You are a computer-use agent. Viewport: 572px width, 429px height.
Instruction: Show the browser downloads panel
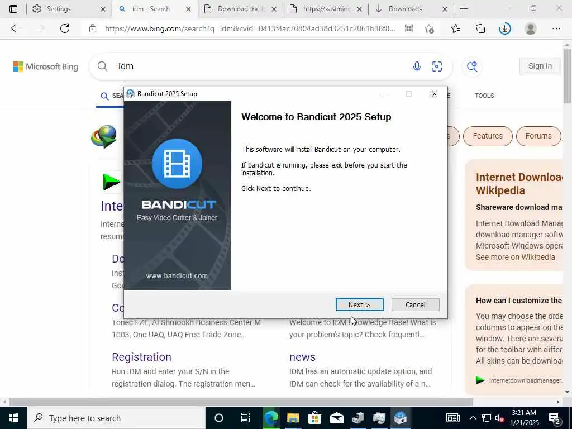pos(505,28)
